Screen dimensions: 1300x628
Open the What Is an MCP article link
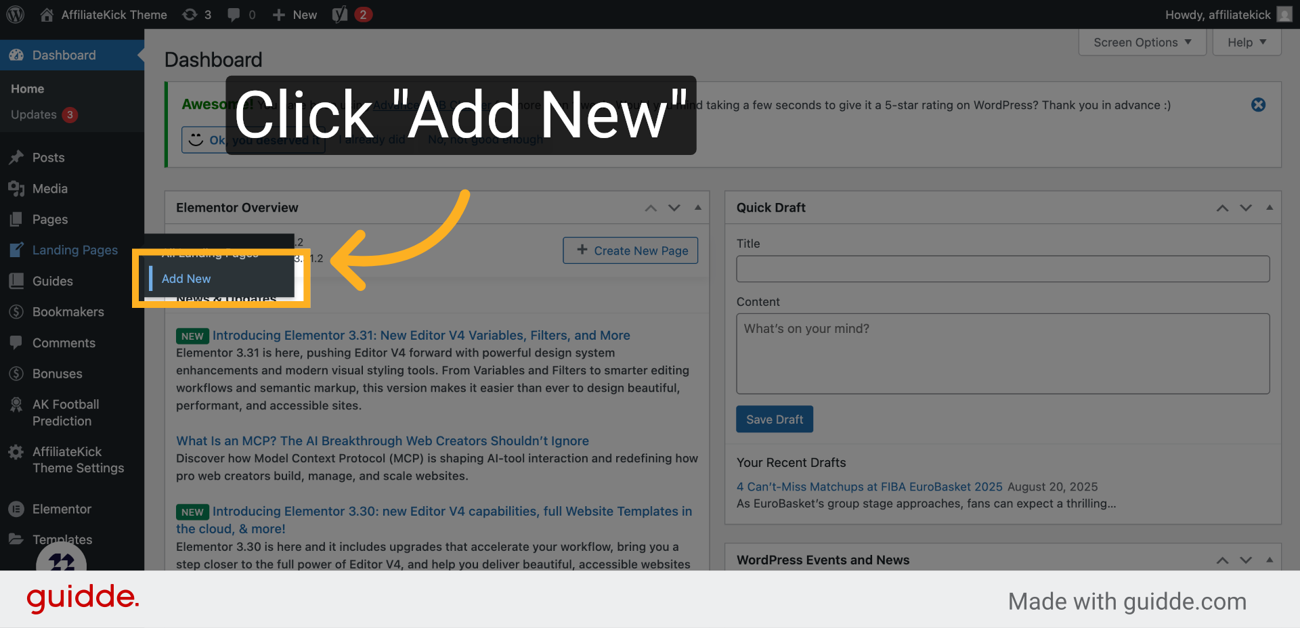click(x=383, y=441)
